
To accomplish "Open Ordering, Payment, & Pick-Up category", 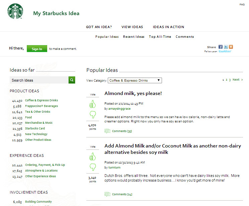I will tap(45, 165).
